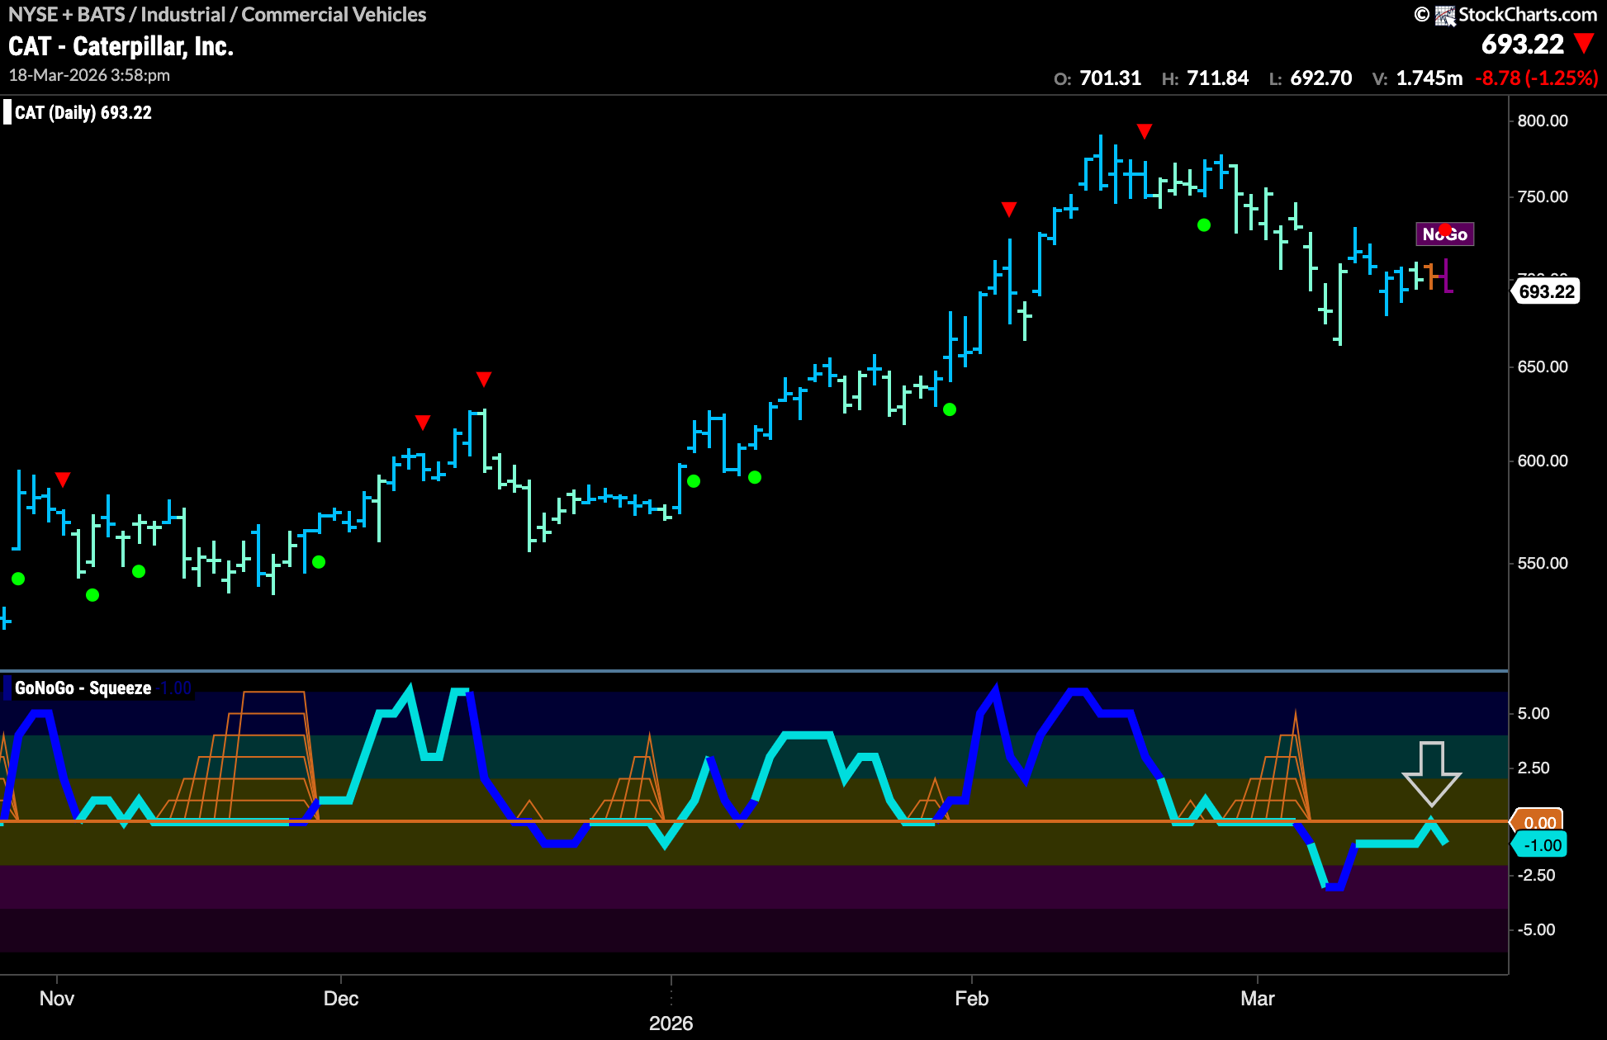Click the 800.00 price axis label
1607x1040 pixels.
(x=1543, y=121)
